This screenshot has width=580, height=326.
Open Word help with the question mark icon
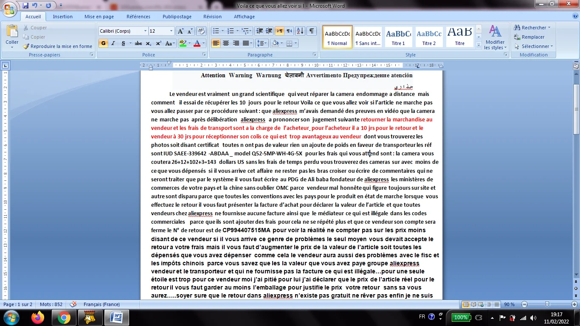575,16
